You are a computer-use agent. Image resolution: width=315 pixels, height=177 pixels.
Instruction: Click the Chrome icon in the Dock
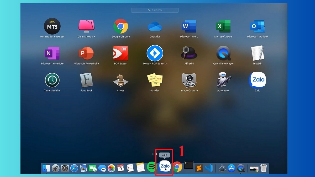click(177, 167)
